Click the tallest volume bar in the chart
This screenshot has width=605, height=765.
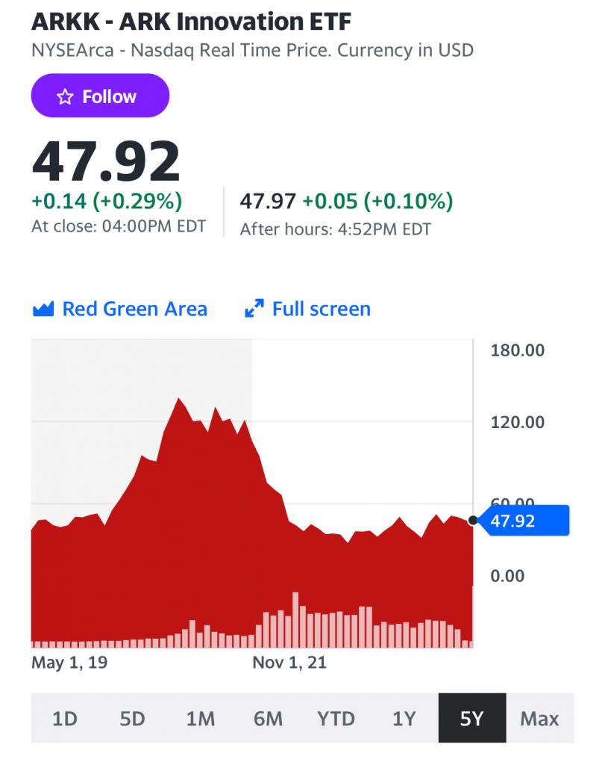click(x=295, y=619)
